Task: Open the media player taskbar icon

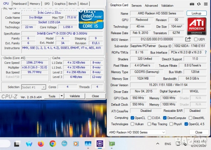Action: point(76,144)
